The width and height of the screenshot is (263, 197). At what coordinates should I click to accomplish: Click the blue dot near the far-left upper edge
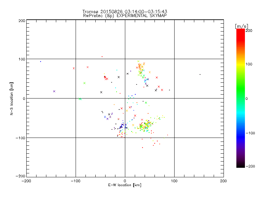tap(40, 62)
